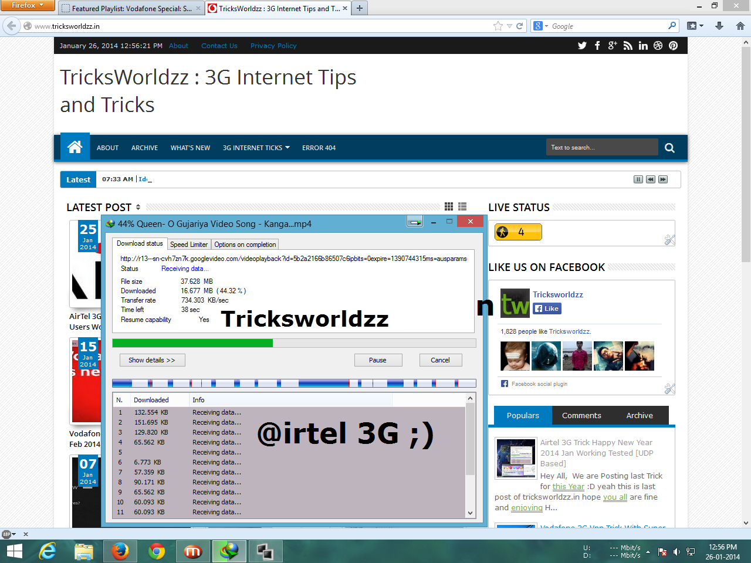Go back using the Firefox back arrow
The width and height of the screenshot is (751, 563).
pos(12,26)
